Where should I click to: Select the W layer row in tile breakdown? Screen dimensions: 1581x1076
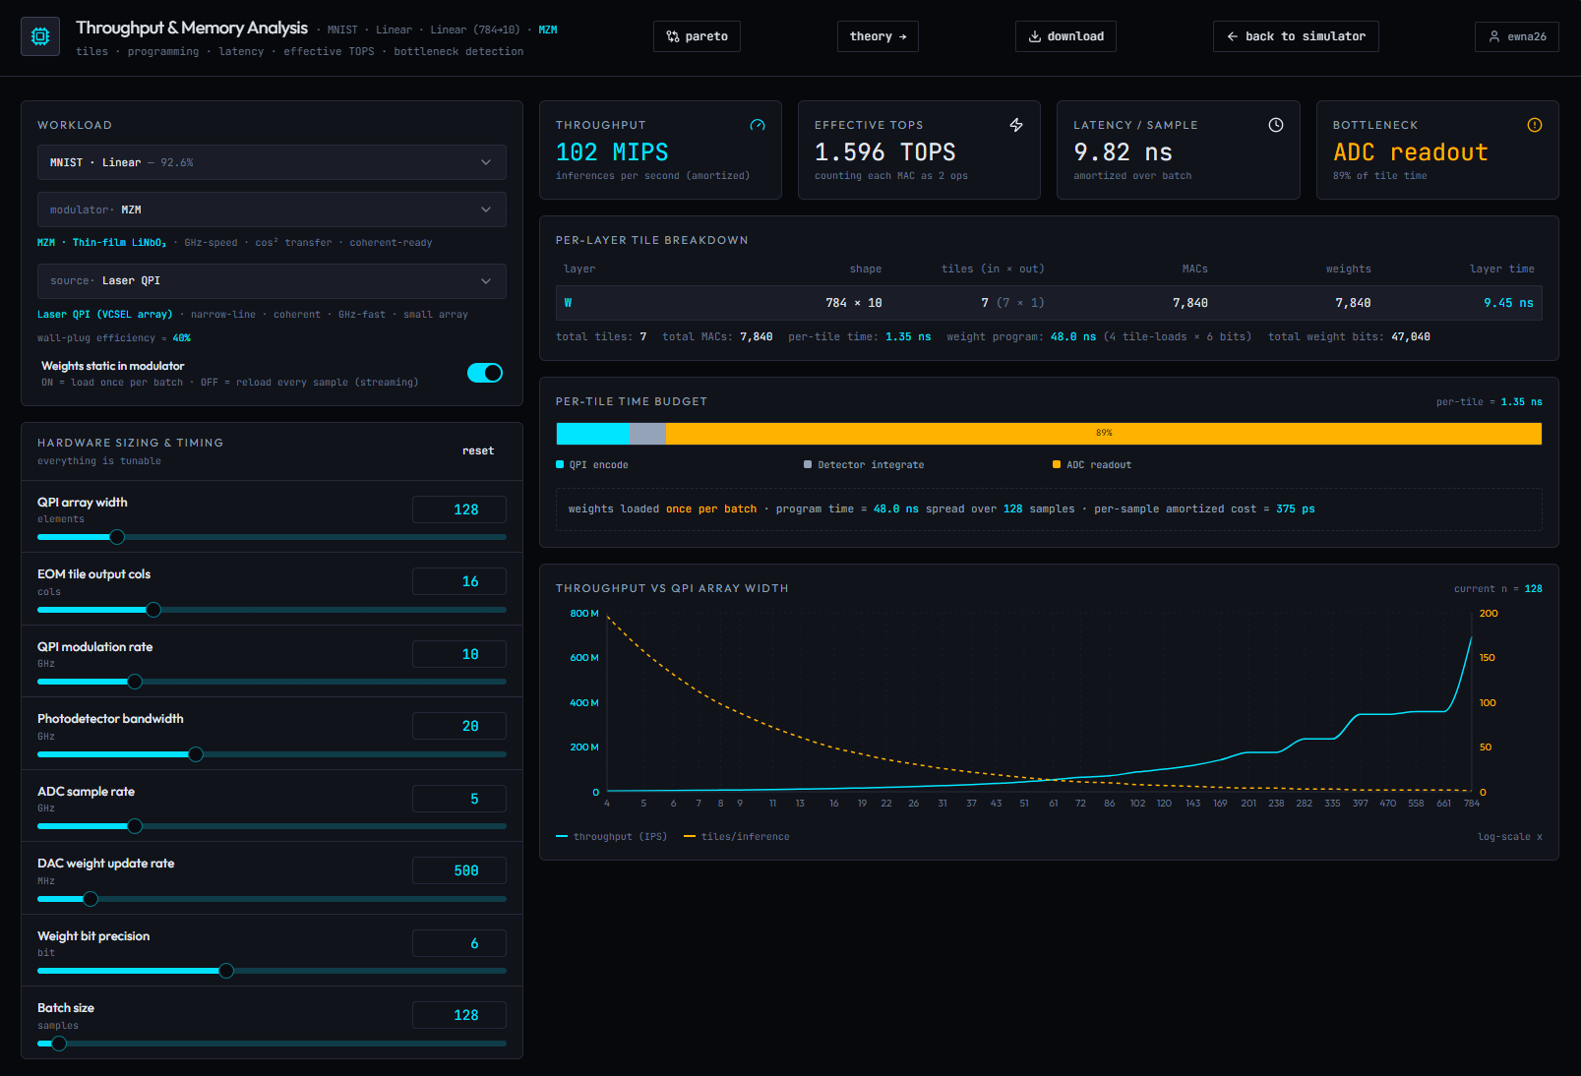[1049, 303]
